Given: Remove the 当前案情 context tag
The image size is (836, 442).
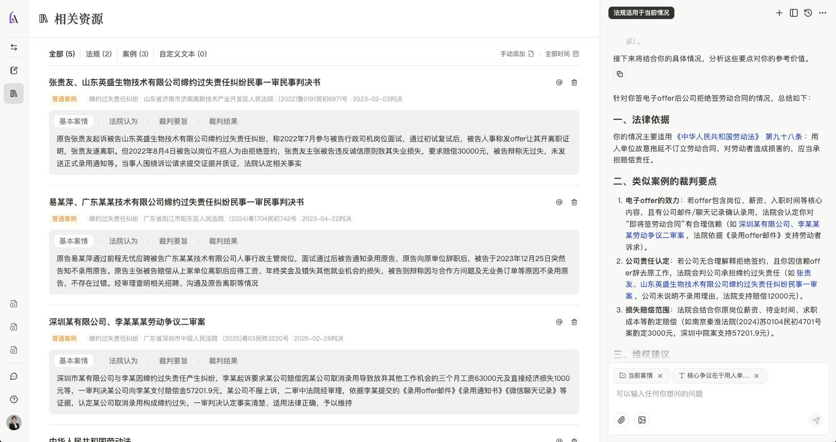Looking at the screenshot, I should click(660, 376).
